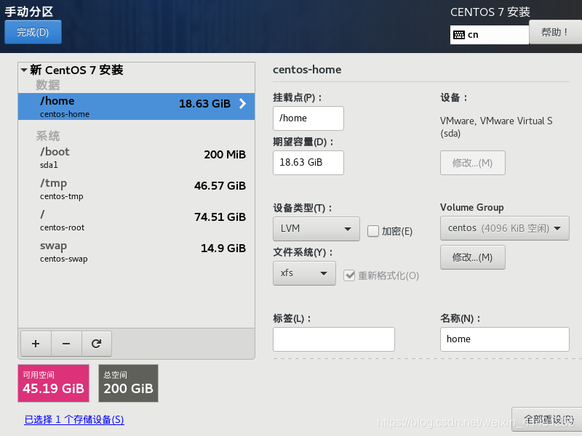This screenshot has height=436, width=582.
Task: Select the swap centos-swap partition row
Action: (x=136, y=251)
